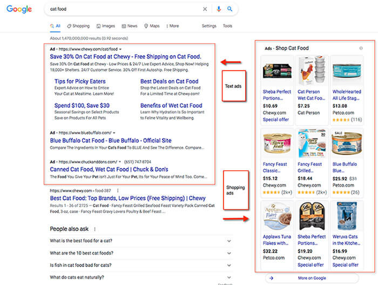Viewport: 378px width, 285px height.
Task: Click the $32.22 Applaws price
Action: (270, 251)
